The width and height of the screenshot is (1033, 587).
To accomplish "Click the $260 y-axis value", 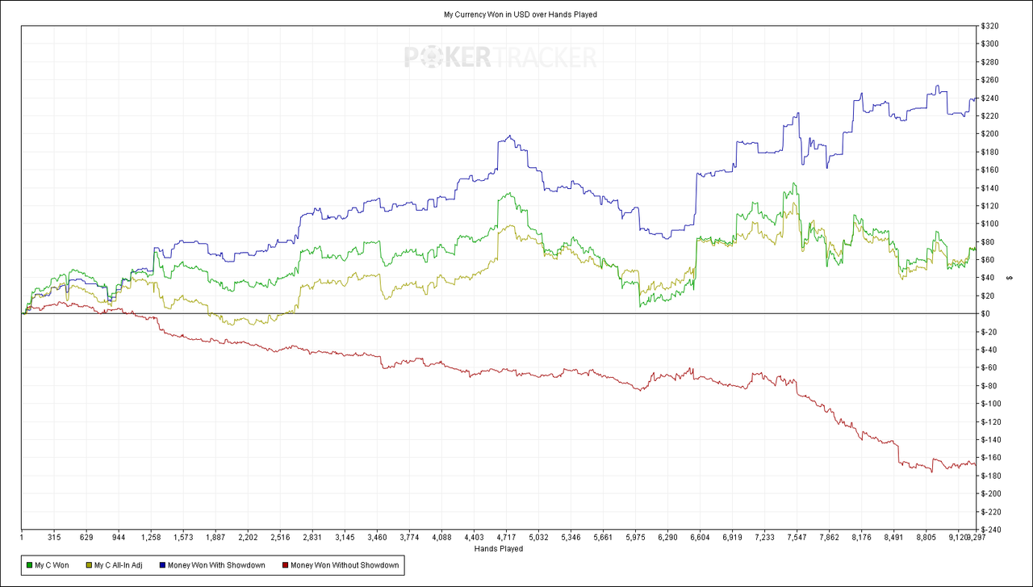I will coord(989,80).
